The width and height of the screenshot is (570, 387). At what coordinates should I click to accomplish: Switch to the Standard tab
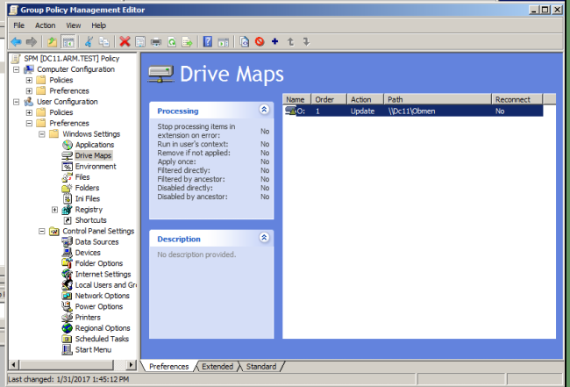[261, 366]
